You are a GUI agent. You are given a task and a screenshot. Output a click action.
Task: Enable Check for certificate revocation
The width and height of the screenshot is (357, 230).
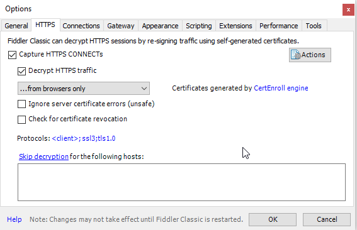pos(21,119)
